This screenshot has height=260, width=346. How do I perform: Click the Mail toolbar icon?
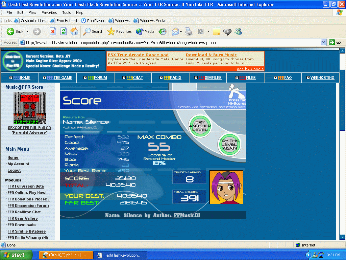[175, 31]
